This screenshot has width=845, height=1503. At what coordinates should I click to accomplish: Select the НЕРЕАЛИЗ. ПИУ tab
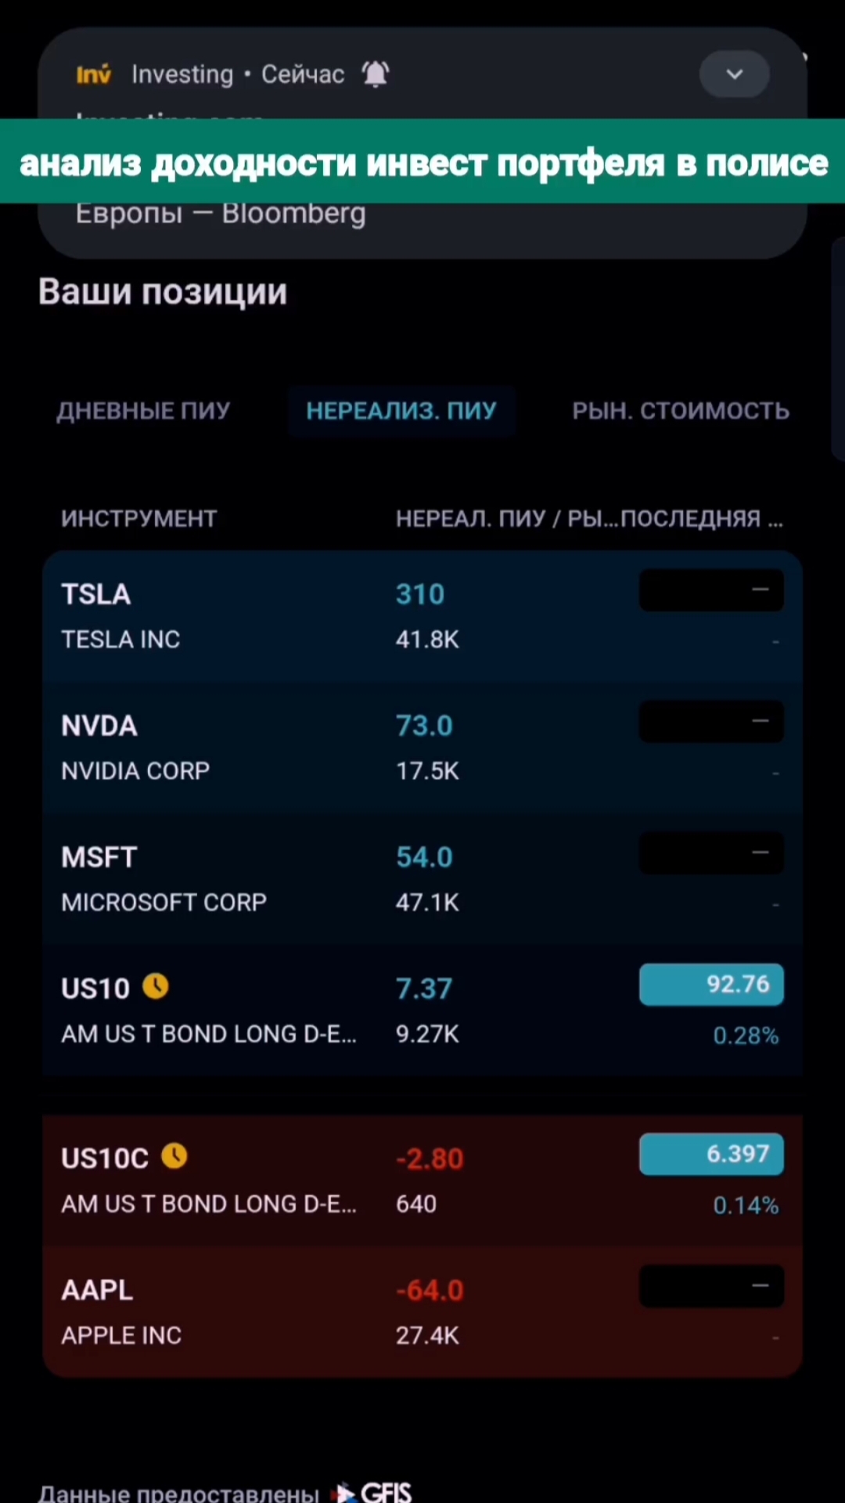401,411
